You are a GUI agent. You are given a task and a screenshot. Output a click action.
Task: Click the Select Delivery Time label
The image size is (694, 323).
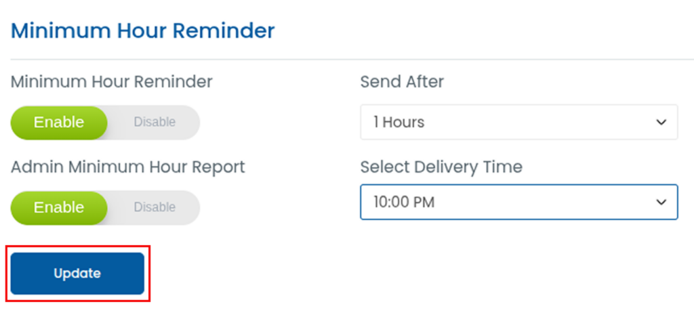click(x=441, y=167)
